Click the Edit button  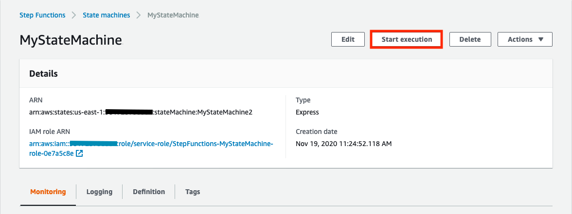tap(348, 39)
